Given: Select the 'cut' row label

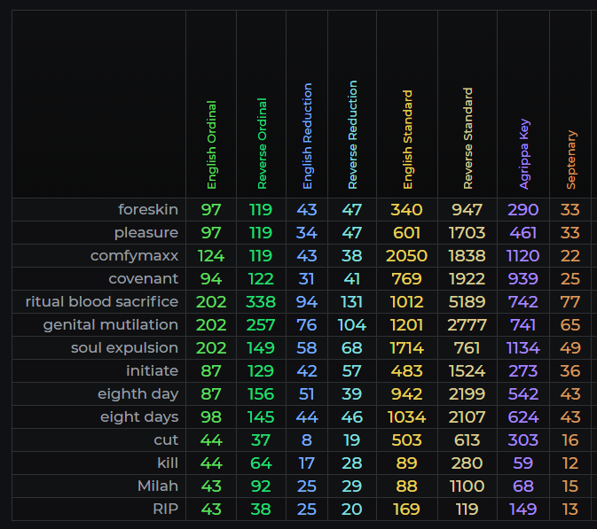Looking at the screenshot, I should [x=166, y=440].
